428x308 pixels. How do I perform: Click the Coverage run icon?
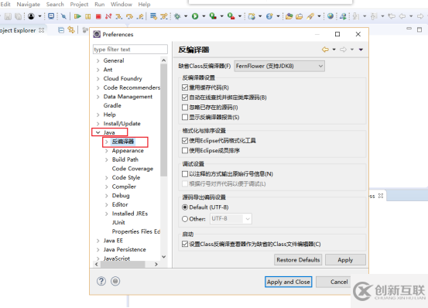(213, 16)
